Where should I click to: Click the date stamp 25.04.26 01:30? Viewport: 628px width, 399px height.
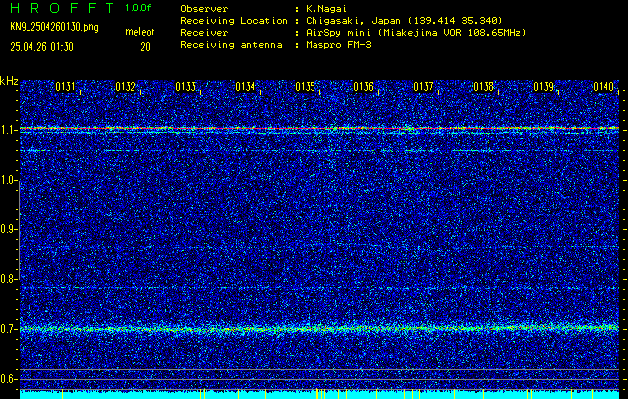(42, 47)
